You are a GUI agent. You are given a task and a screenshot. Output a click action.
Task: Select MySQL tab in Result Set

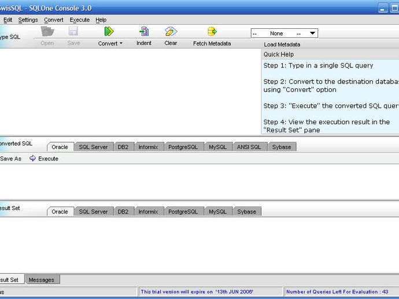[x=218, y=211]
